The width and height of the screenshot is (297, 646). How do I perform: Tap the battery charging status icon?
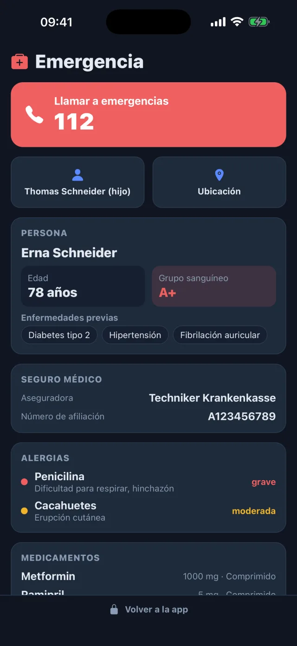[x=259, y=22]
